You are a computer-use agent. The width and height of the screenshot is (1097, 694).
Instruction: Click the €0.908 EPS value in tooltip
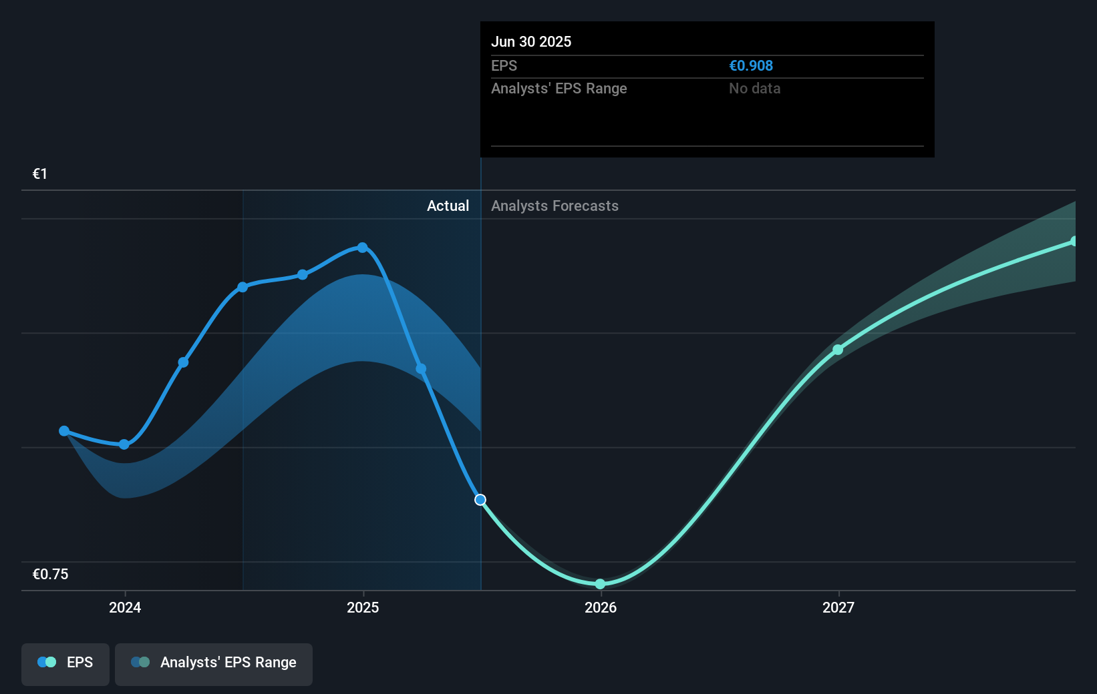tap(751, 66)
